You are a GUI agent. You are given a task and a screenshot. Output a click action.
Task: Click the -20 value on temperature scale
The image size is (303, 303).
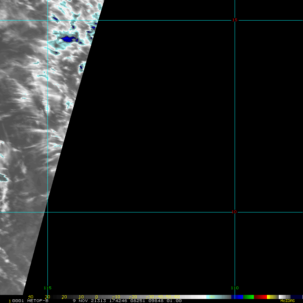point(133,297)
